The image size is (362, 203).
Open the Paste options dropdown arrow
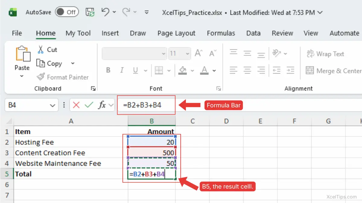pos(22,76)
